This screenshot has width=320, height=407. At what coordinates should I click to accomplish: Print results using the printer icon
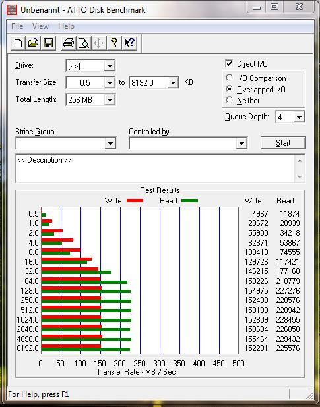tap(69, 43)
